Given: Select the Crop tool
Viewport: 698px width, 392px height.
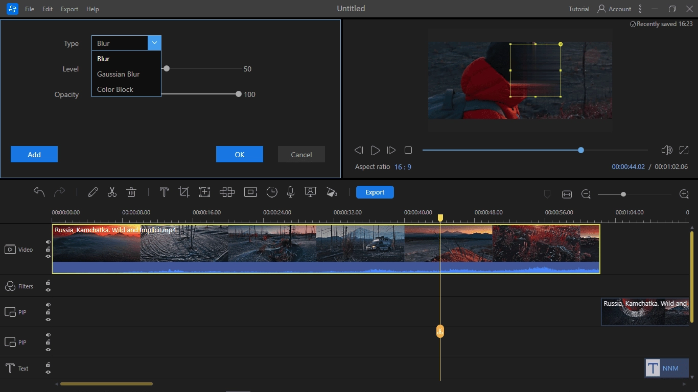Looking at the screenshot, I should (183, 192).
